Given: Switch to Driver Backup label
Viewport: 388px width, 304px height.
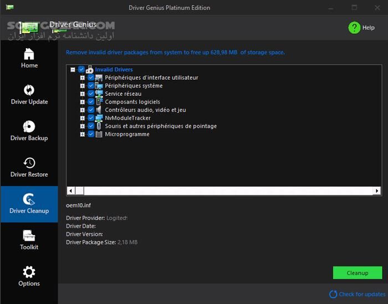Looking at the screenshot, I should (29, 138).
